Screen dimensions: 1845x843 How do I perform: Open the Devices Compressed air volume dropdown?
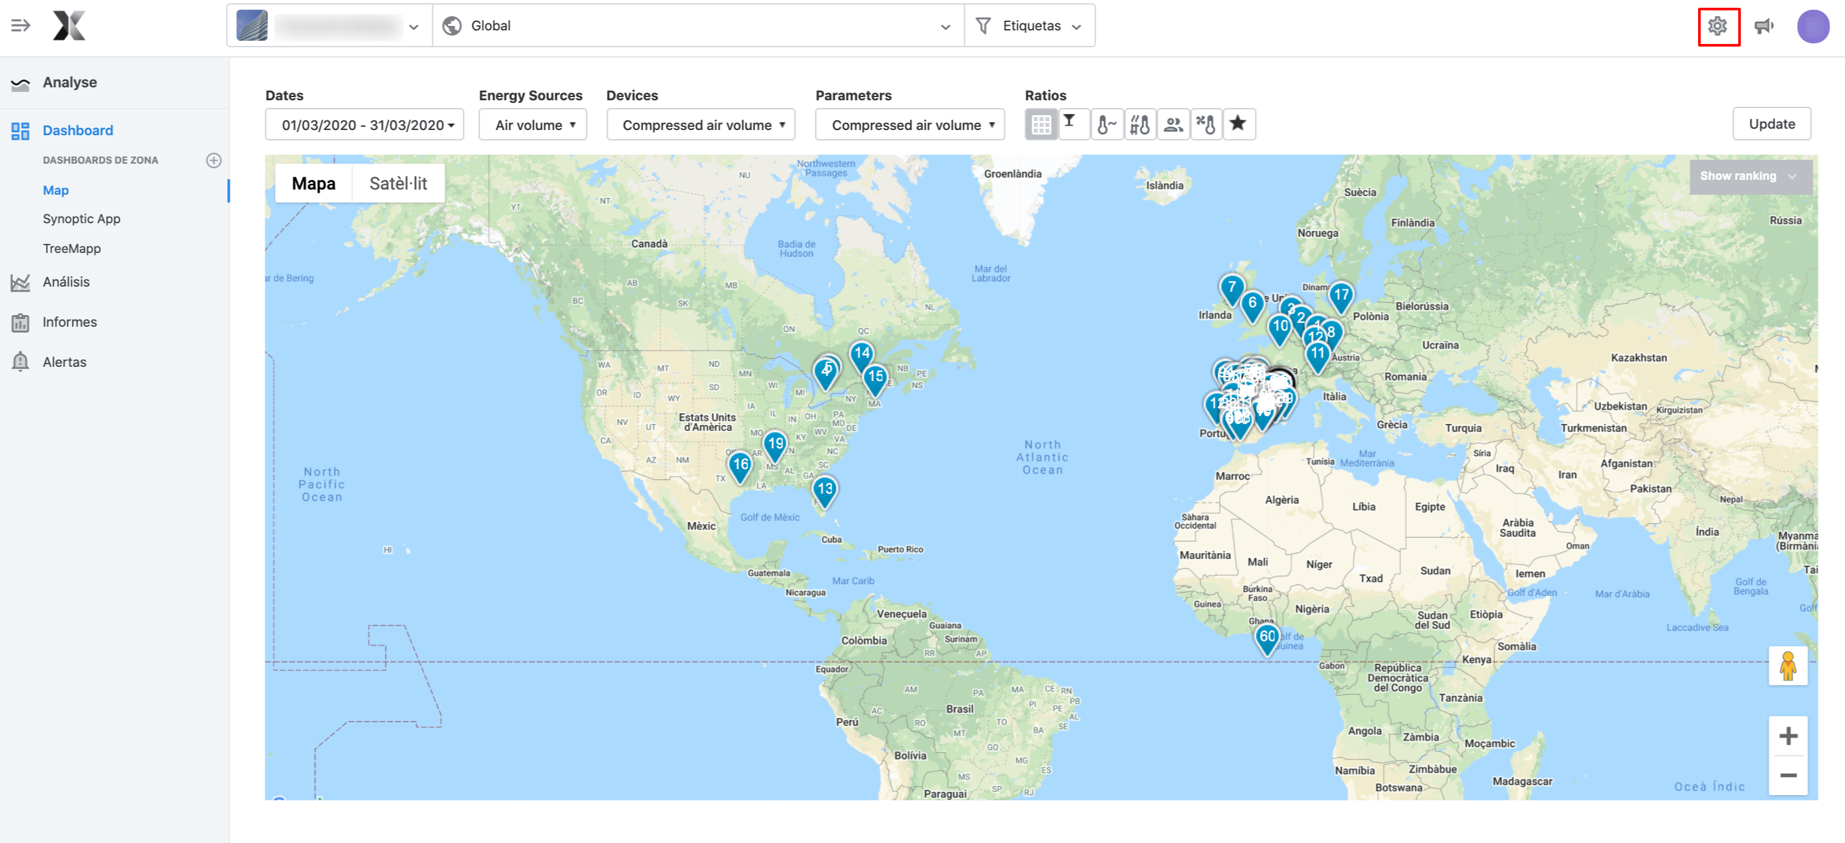pyautogui.click(x=700, y=125)
